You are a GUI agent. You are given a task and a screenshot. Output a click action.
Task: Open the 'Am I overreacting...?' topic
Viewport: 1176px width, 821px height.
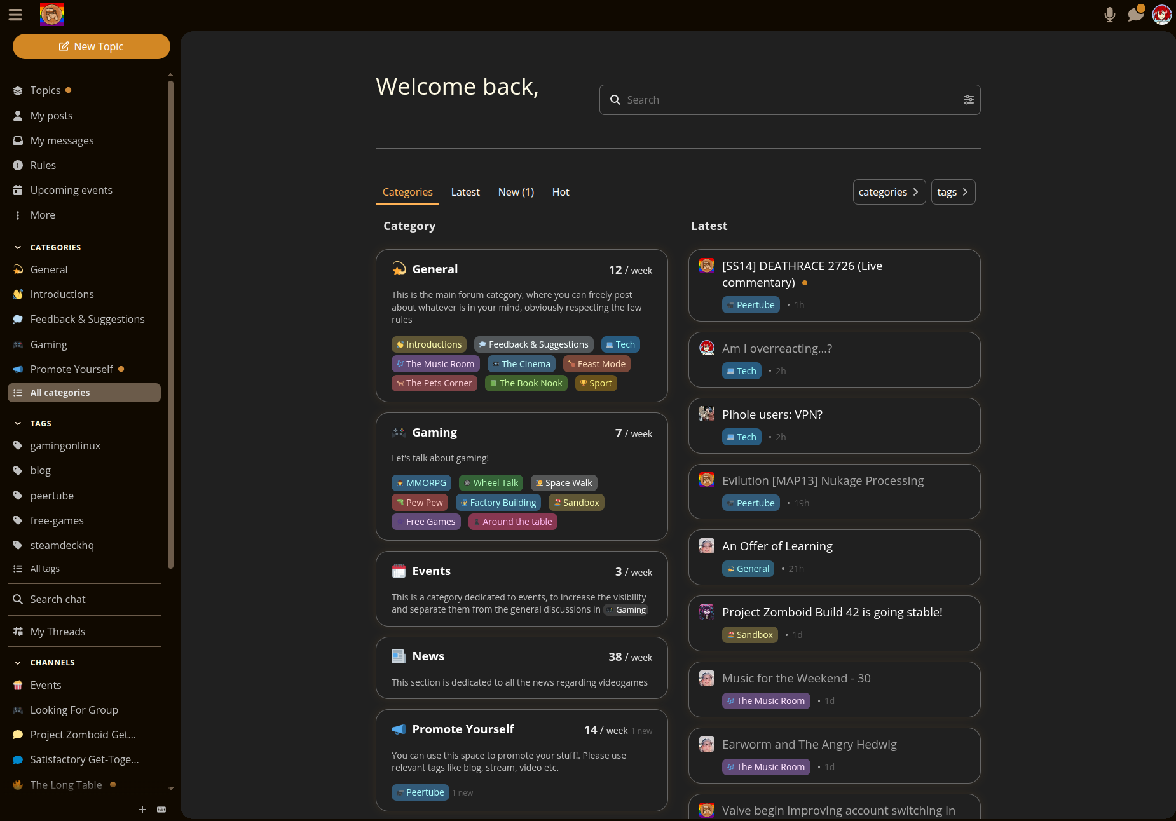[777, 348]
